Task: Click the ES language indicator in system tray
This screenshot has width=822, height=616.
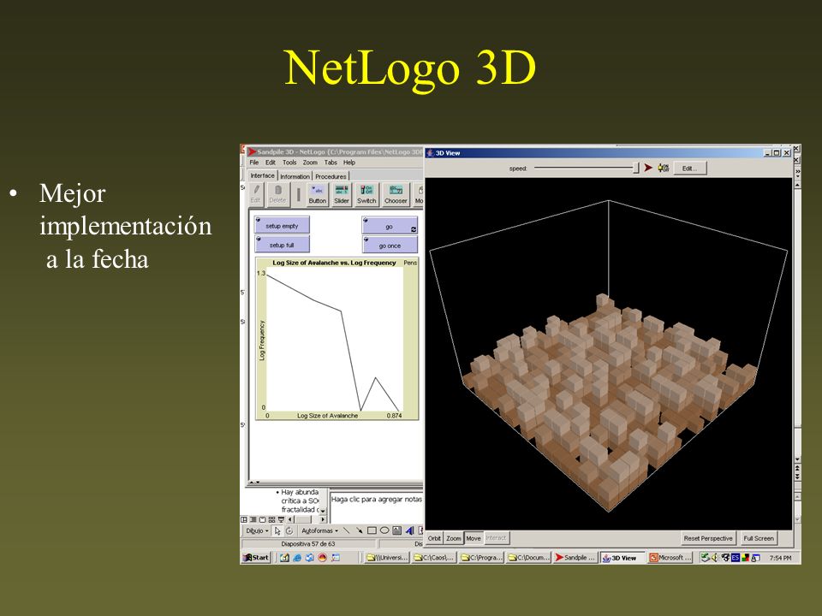Action: pyautogui.click(x=735, y=558)
